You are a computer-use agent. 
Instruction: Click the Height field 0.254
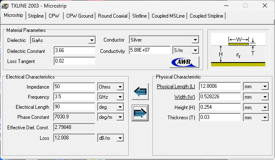tap(220, 107)
